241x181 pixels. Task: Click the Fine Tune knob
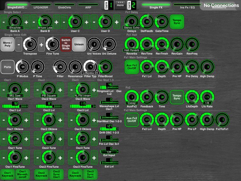pos(53,44)
